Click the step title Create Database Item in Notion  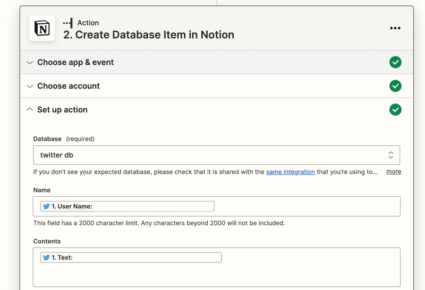(149, 35)
